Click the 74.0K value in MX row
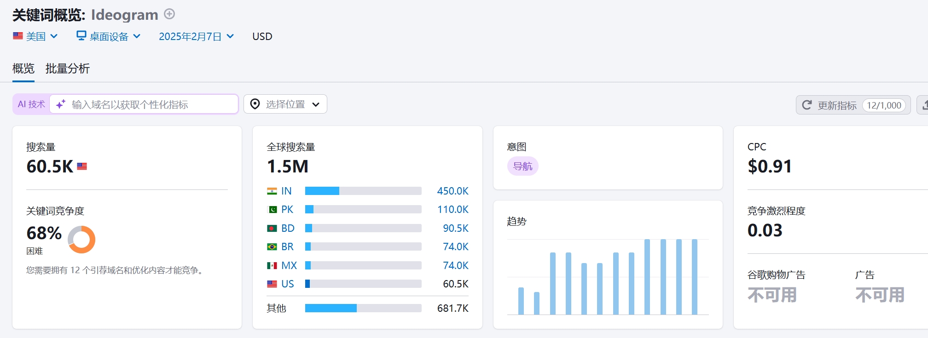 456,265
